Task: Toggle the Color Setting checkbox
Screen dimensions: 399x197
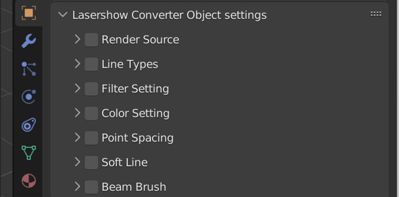Action: pos(91,113)
